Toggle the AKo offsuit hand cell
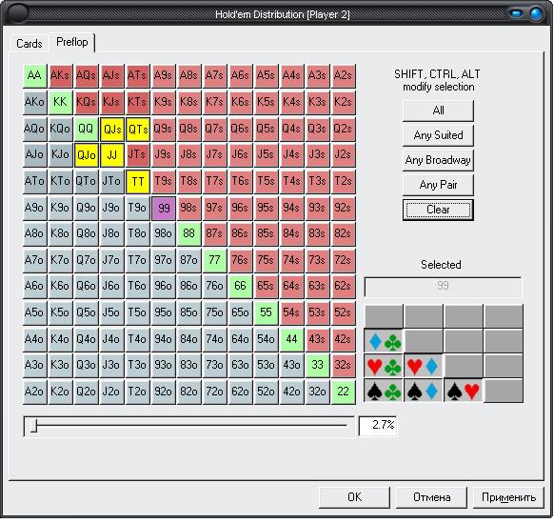Screen dimensions: 554x523 [x=34, y=102]
